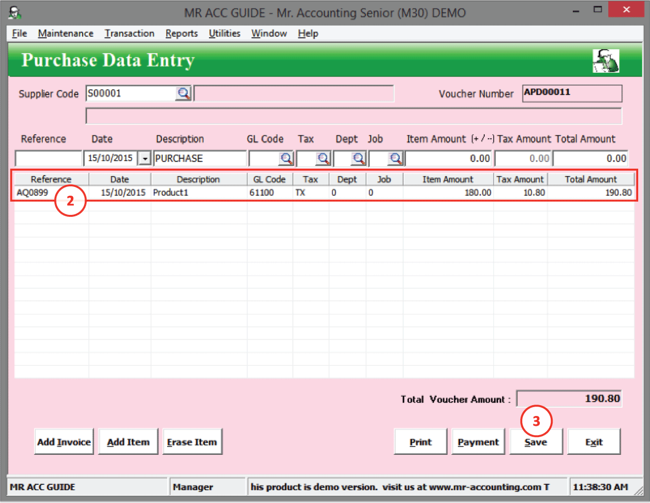Open the Window menu

click(x=269, y=33)
